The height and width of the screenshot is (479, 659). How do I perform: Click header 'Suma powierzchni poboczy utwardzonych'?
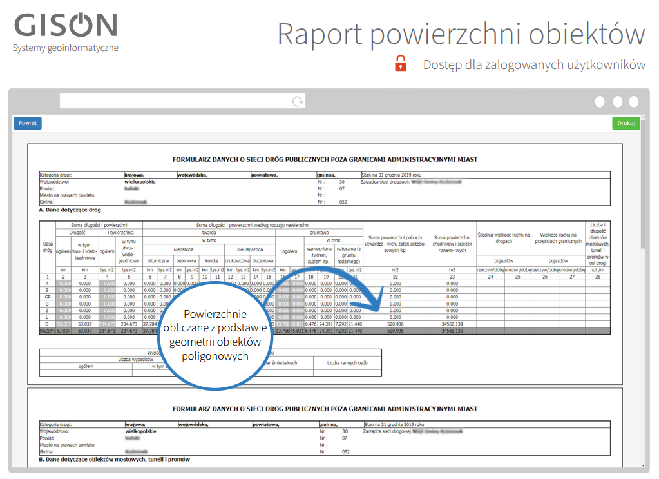pyautogui.click(x=395, y=244)
